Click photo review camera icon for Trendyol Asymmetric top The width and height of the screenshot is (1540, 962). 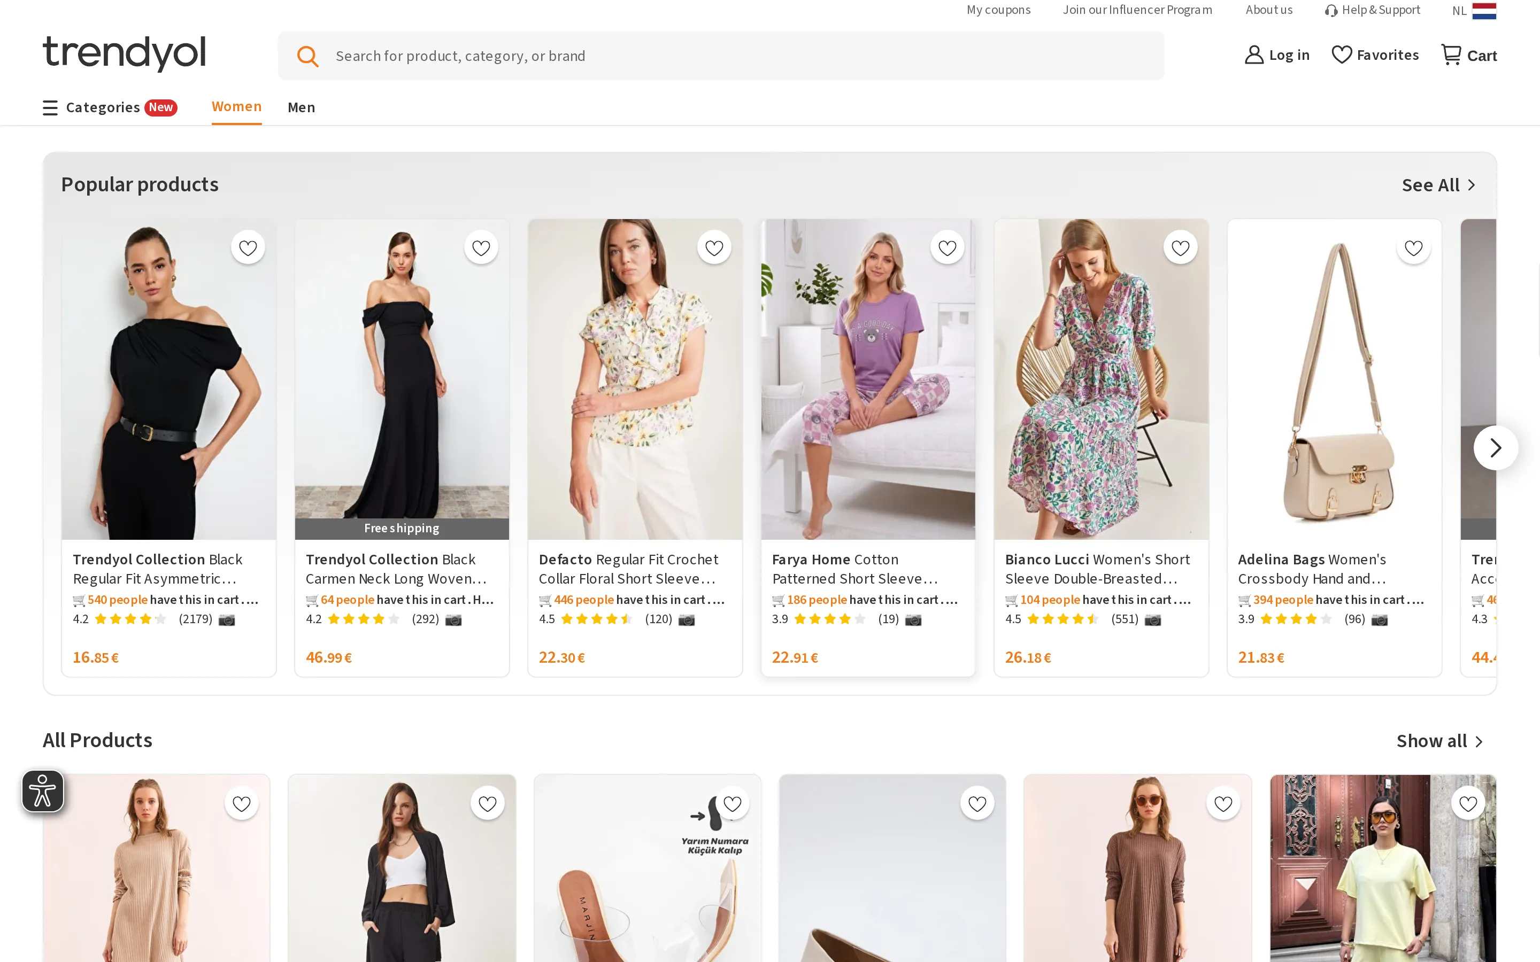(x=227, y=620)
